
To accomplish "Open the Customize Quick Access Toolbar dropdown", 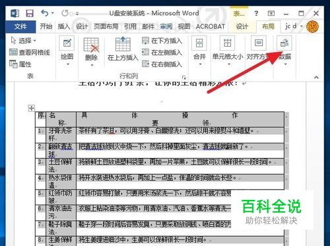I will tap(77, 14).
